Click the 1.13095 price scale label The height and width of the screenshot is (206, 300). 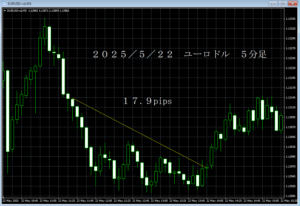[290, 117]
